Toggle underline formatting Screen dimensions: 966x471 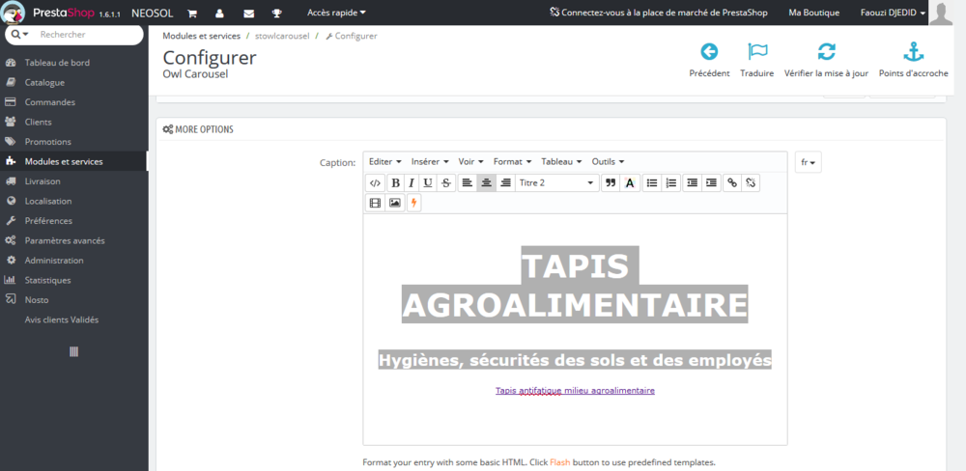click(428, 182)
